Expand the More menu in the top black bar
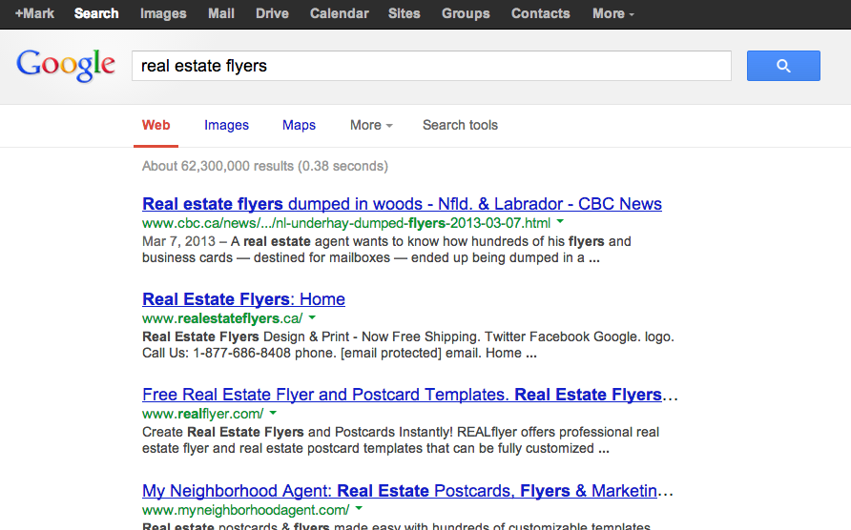This screenshot has height=530, width=851. 613,13
